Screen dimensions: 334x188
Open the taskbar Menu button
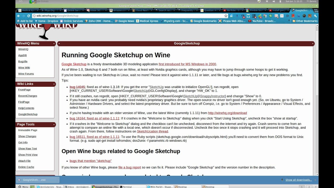[23, 187]
